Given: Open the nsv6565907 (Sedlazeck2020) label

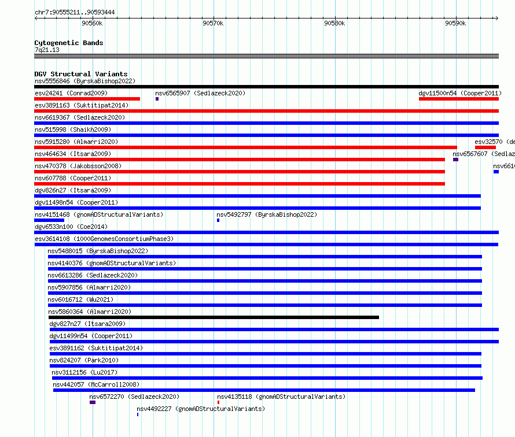Looking at the screenshot, I should click(x=200, y=93).
